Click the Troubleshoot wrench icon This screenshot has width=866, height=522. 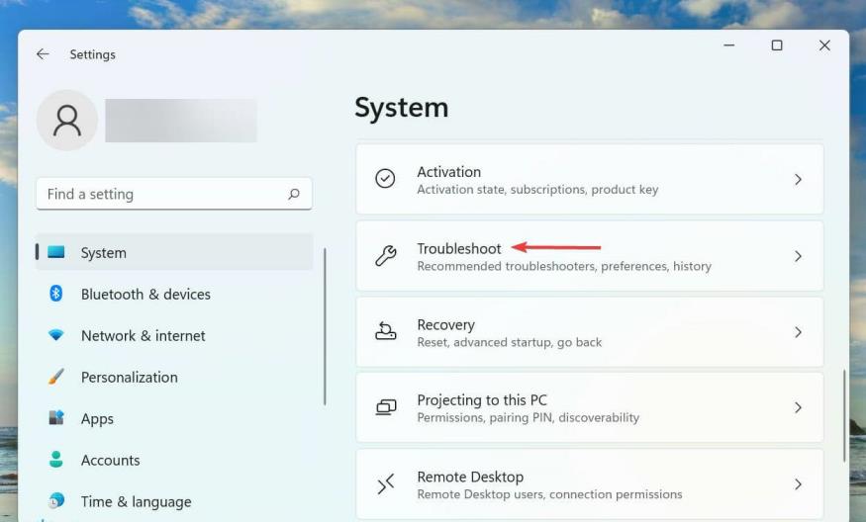pyautogui.click(x=386, y=255)
